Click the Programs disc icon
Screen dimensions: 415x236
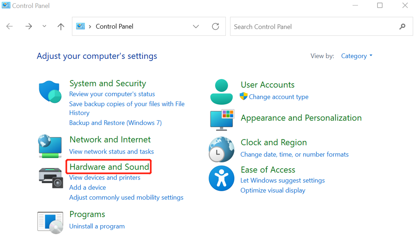[x=50, y=223]
